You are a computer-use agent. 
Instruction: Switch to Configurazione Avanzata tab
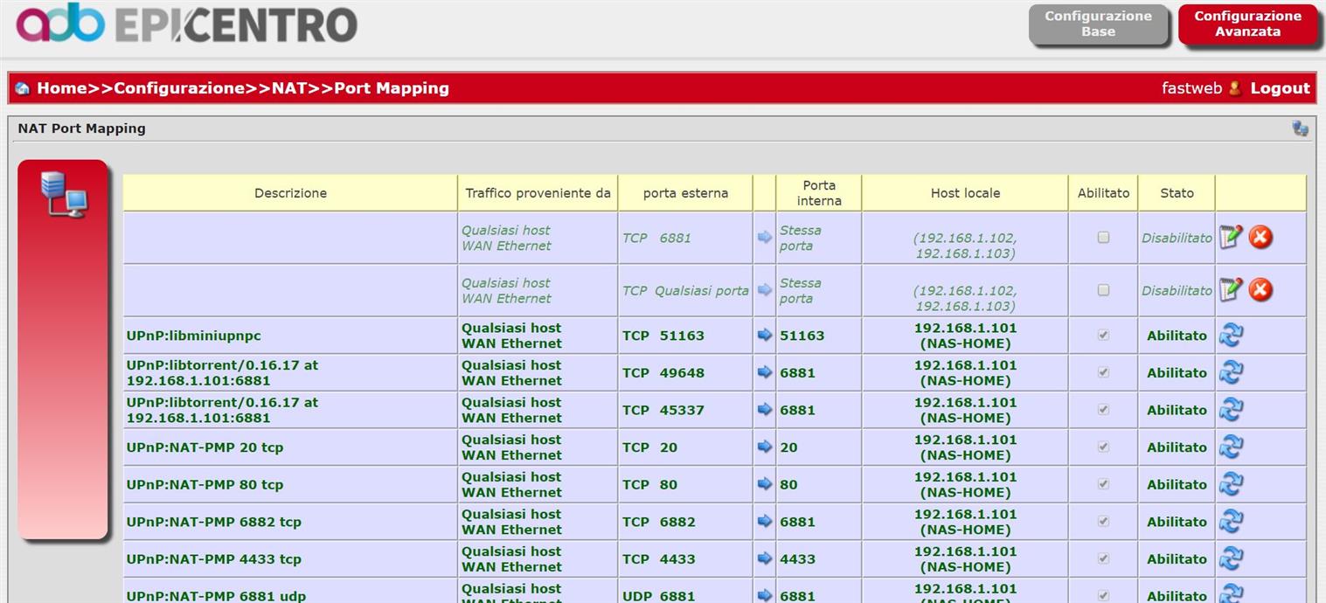(x=1247, y=24)
